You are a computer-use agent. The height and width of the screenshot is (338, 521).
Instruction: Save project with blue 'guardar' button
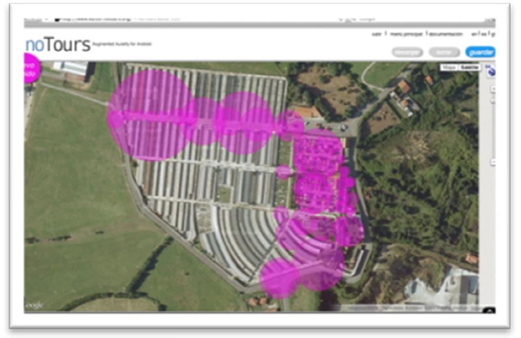point(480,52)
